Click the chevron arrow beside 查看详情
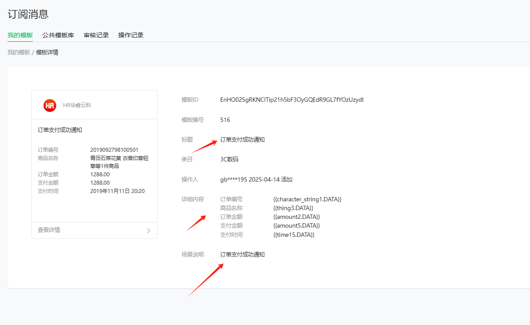This screenshot has height=325, width=530. 149,230
